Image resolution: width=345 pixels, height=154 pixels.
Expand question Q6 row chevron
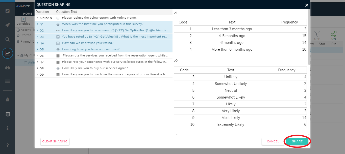(x=37, y=55)
